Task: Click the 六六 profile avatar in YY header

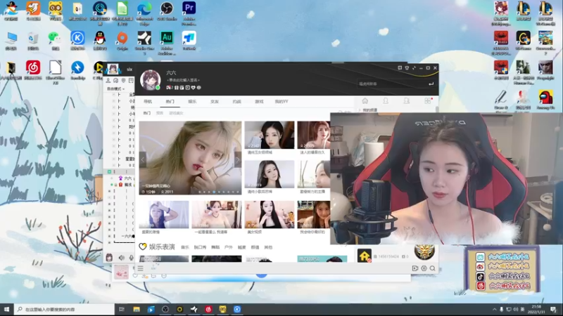Action: click(150, 79)
